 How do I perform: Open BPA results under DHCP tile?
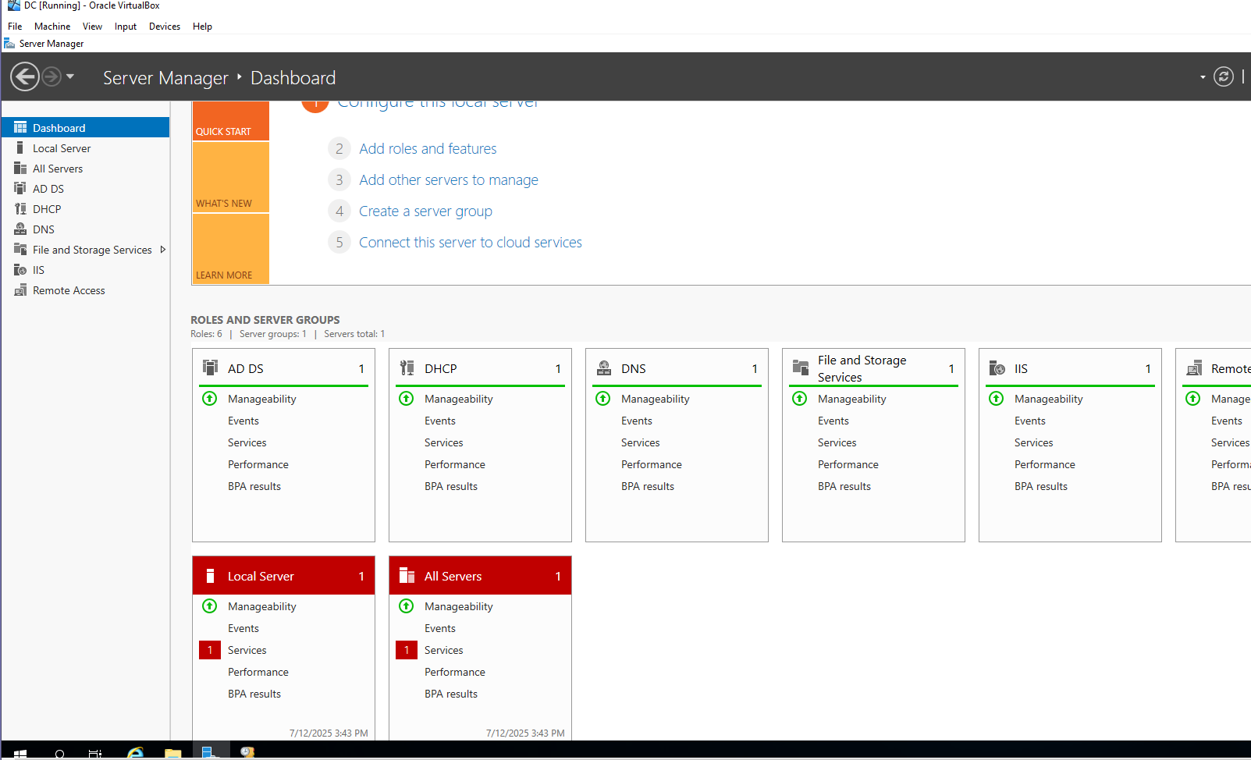click(x=451, y=486)
